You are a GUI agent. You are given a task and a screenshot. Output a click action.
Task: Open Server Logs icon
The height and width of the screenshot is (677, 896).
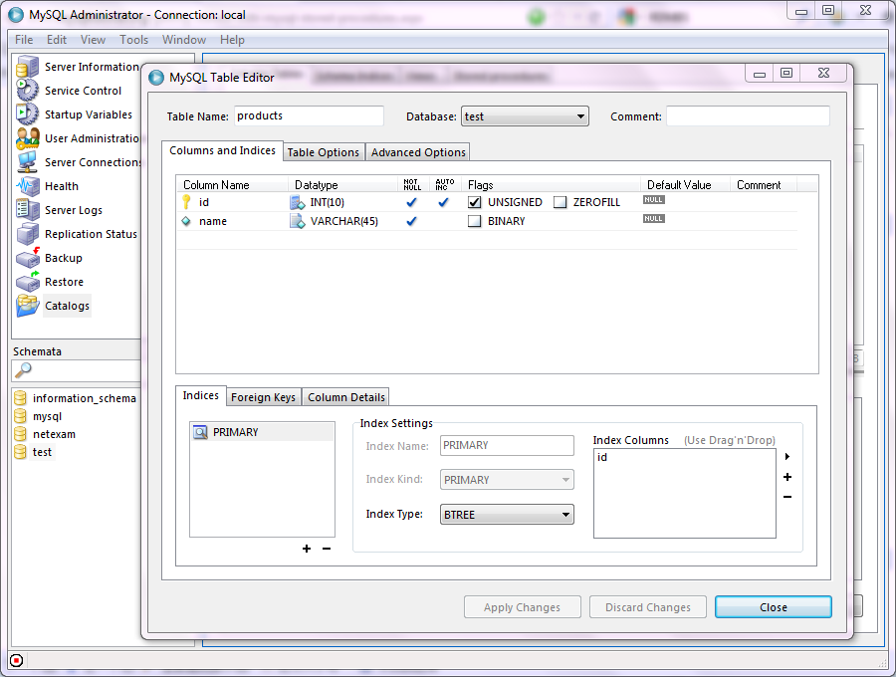tap(27, 210)
